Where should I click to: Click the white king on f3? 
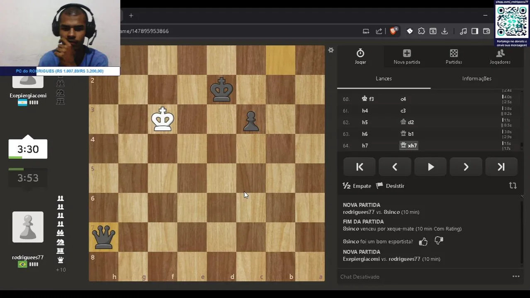point(163,119)
